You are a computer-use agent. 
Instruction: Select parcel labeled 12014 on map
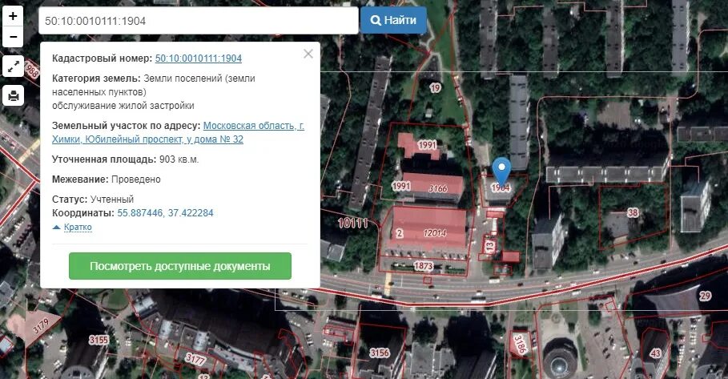click(435, 233)
